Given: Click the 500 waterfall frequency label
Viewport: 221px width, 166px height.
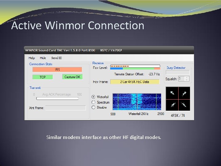Looking at the screenshot, I should [x=113, y=114].
